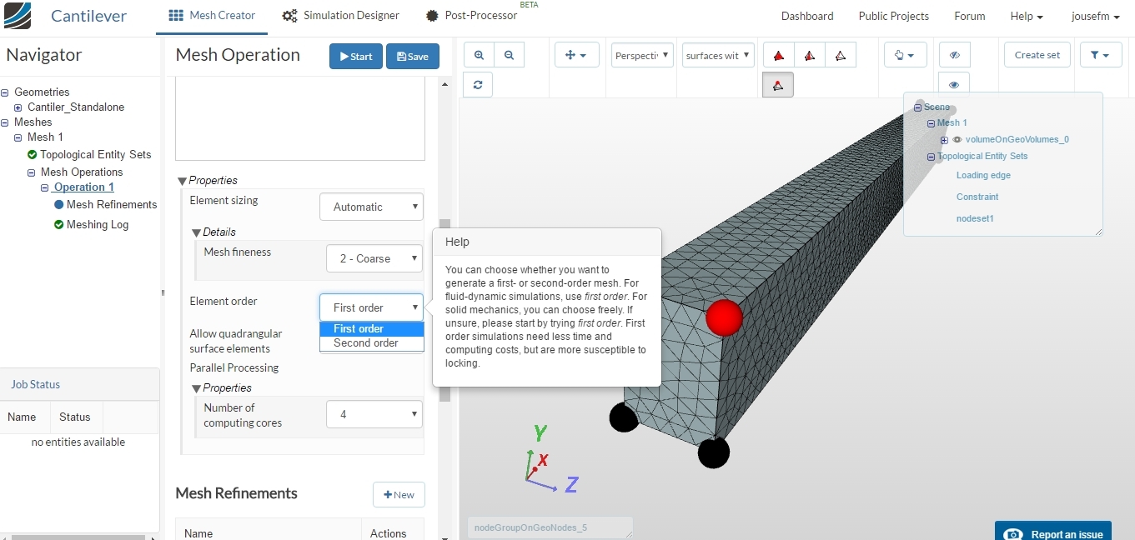The image size is (1135, 540).
Task: Switch to the Mesh Creator tab
Action: click(x=212, y=16)
